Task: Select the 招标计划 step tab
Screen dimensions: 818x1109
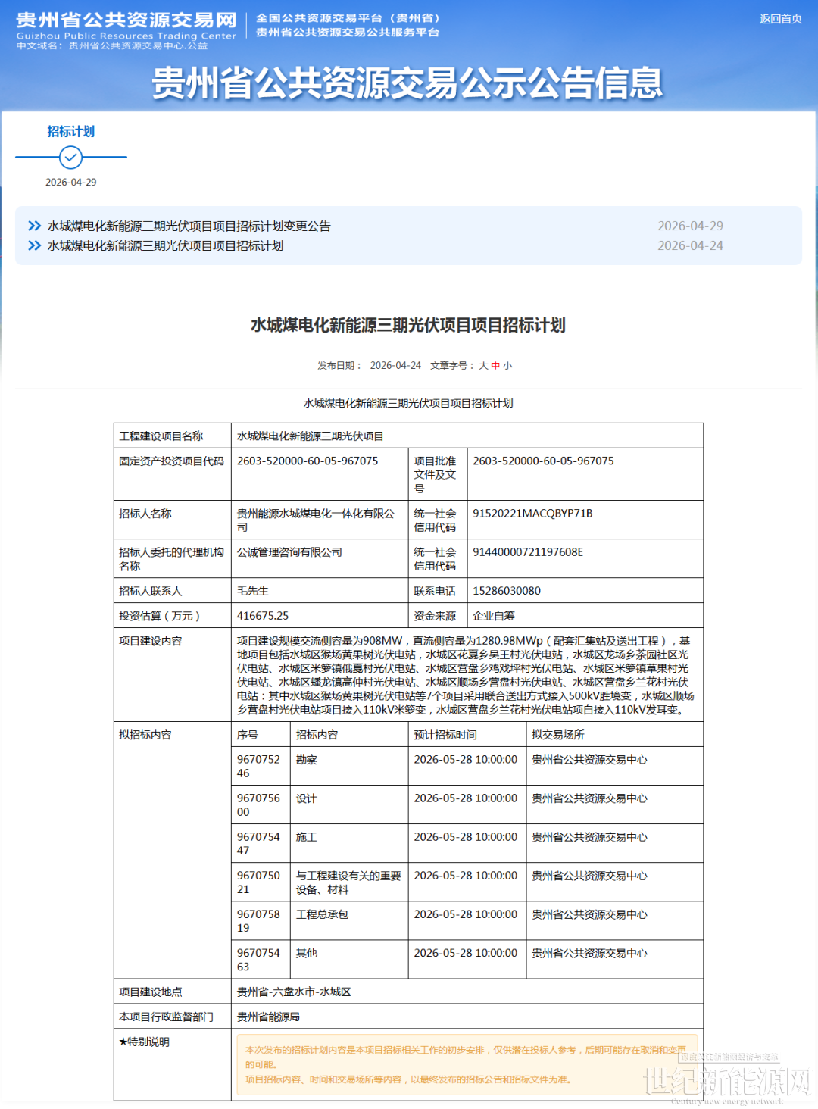Action: [70, 132]
